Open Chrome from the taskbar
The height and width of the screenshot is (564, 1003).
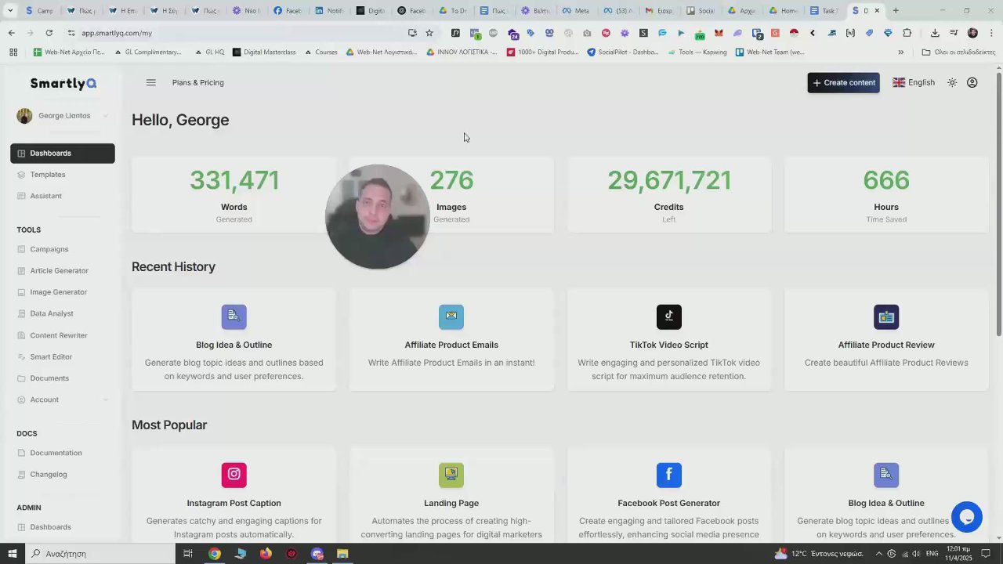point(215,554)
